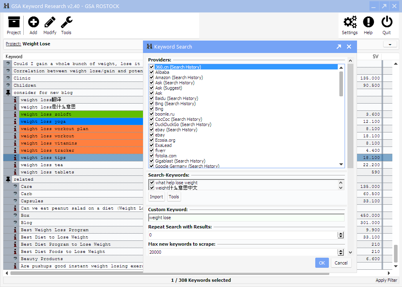Open the project dropdown at top right

(390, 44)
